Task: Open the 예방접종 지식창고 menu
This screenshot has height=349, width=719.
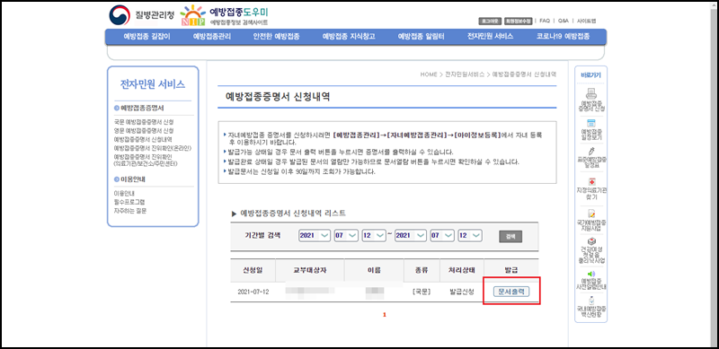Action: 349,37
